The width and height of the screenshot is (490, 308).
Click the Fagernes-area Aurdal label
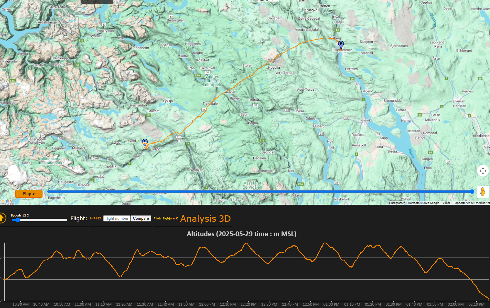(230, 92)
